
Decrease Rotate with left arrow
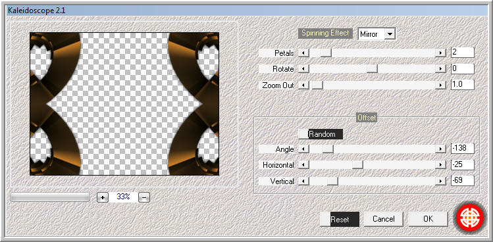pyautogui.click(x=303, y=69)
